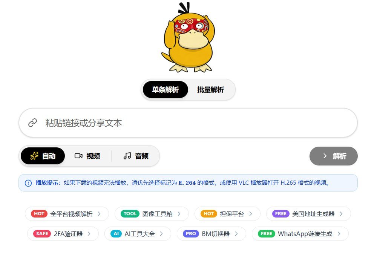Viewport: 377px width, 265px height.
Task: Click the purple FREE badge on 美国地址生成器
Action: pyautogui.click(x=280, y=213)
